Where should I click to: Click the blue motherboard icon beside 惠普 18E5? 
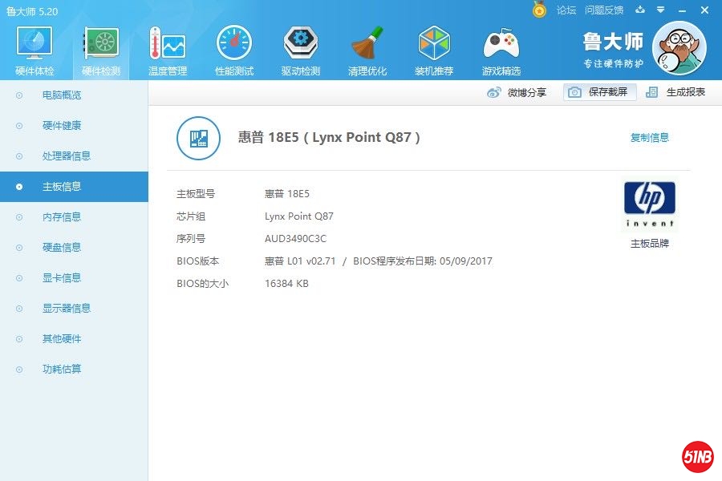coord(198,138)
